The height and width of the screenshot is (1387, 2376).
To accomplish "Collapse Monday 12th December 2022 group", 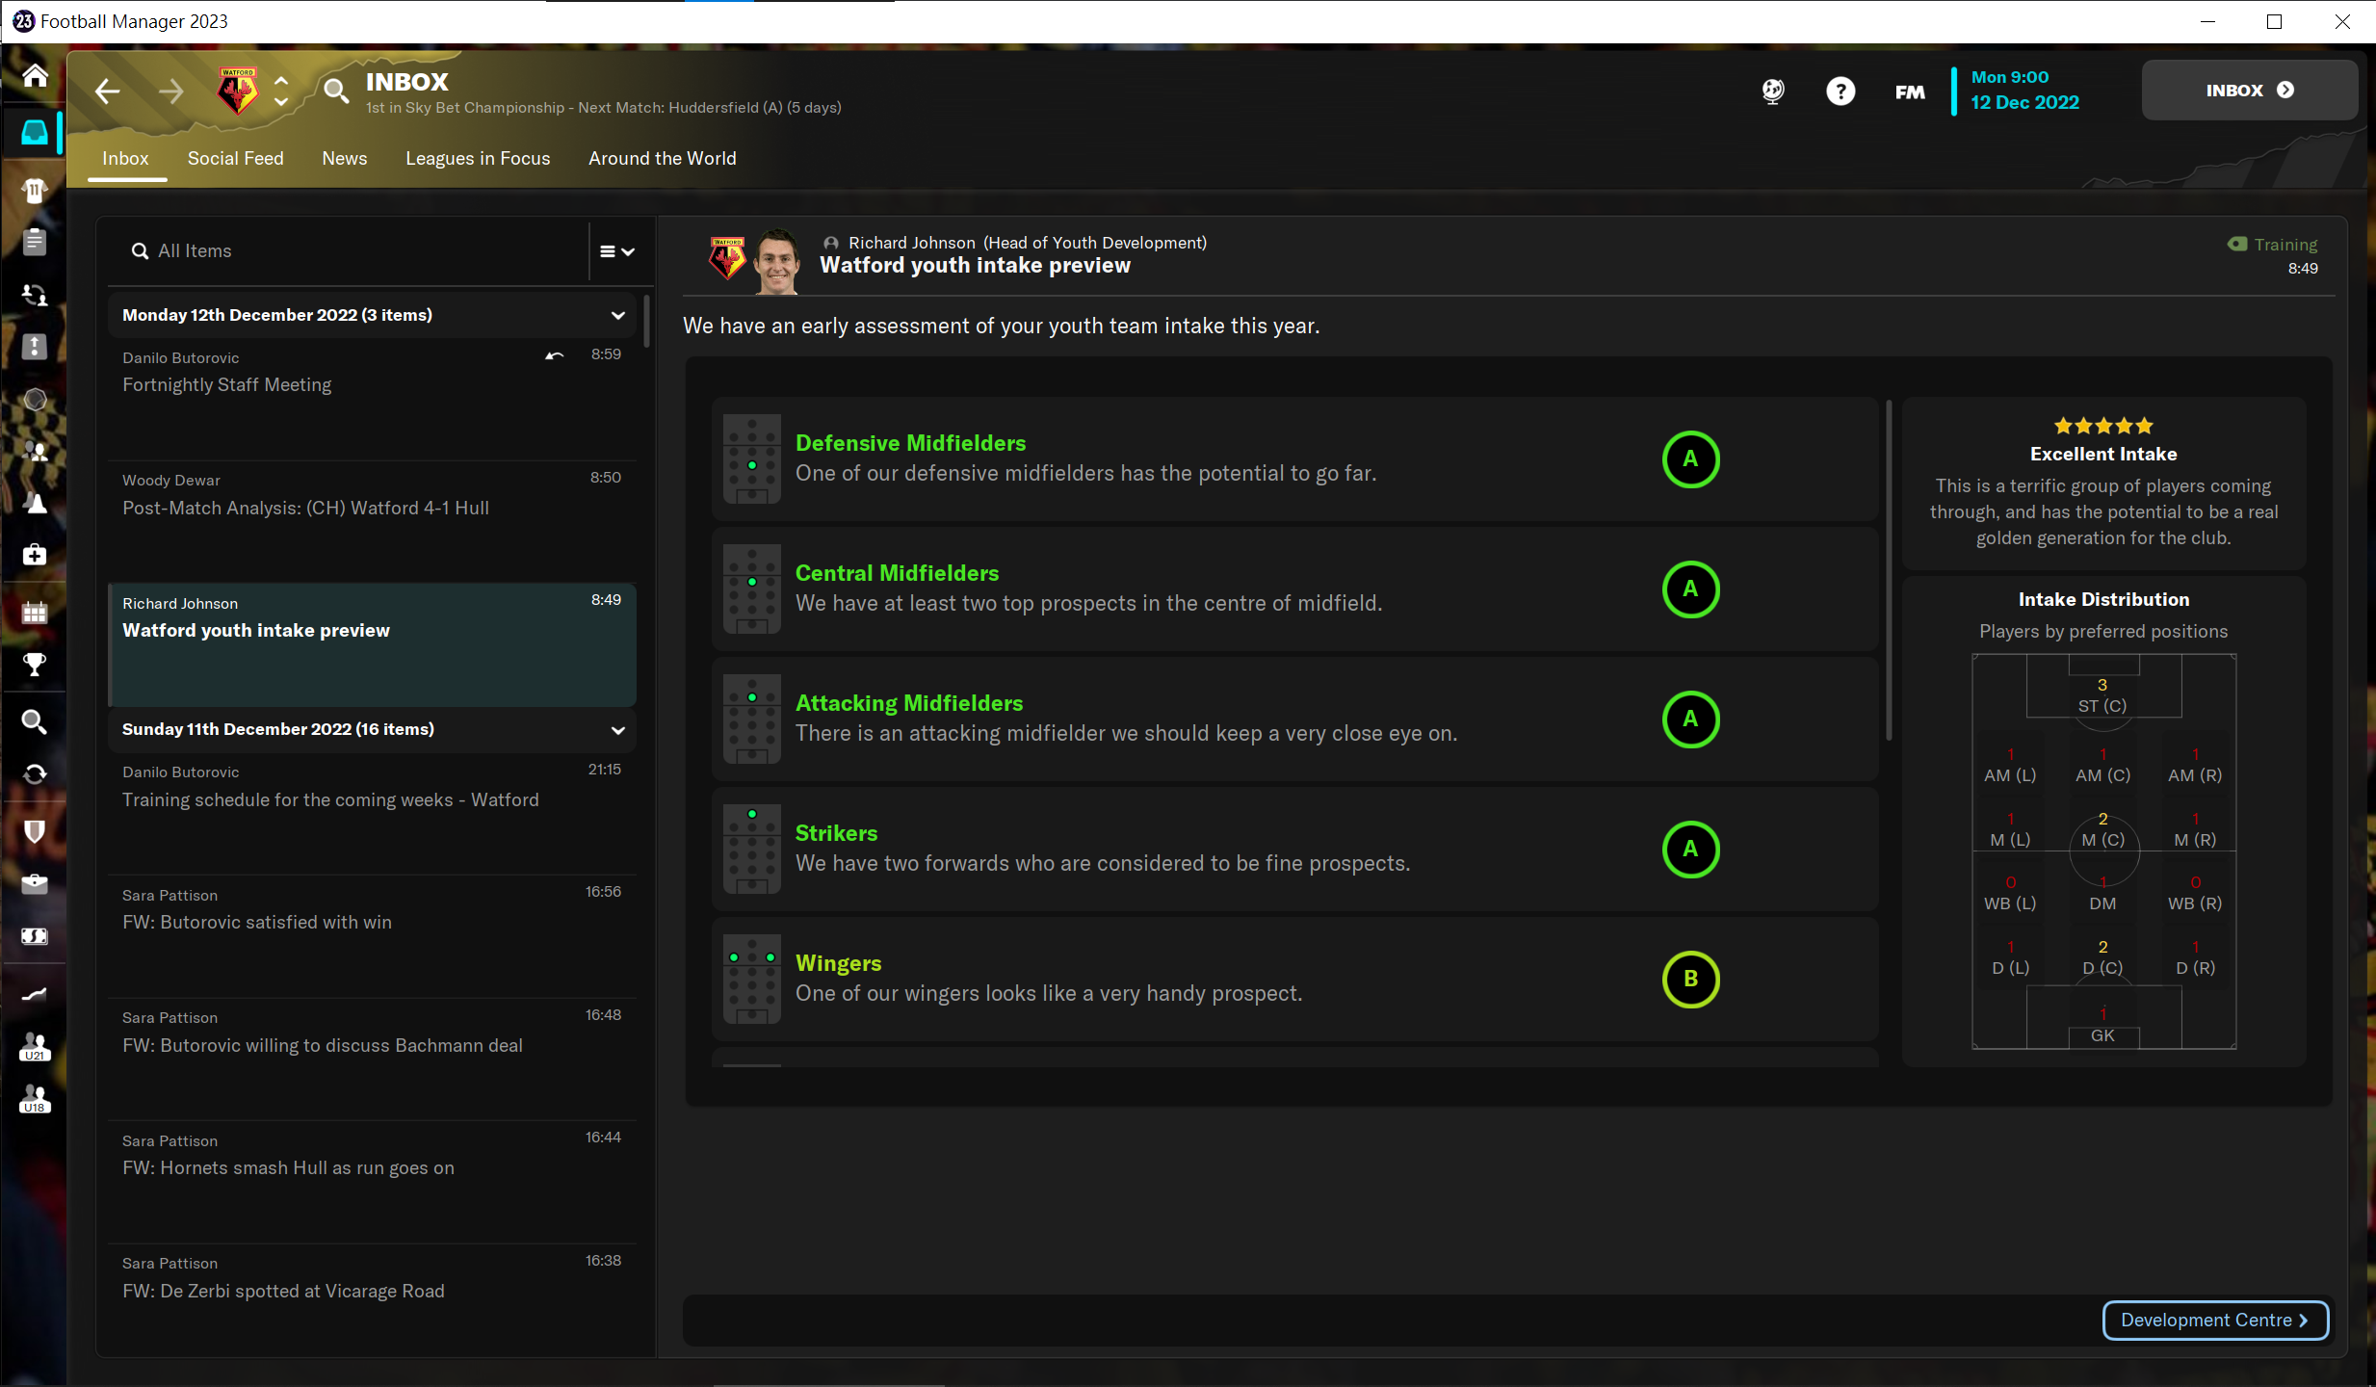I will pos(617,315).
